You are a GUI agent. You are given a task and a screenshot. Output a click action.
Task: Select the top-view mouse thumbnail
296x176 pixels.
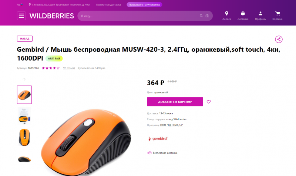[x=24, y=137]
